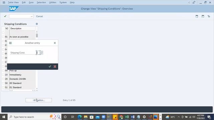Open Settings gear from taskbar
This screenshot has height=120, width=214.
click(x=144, y=117)
